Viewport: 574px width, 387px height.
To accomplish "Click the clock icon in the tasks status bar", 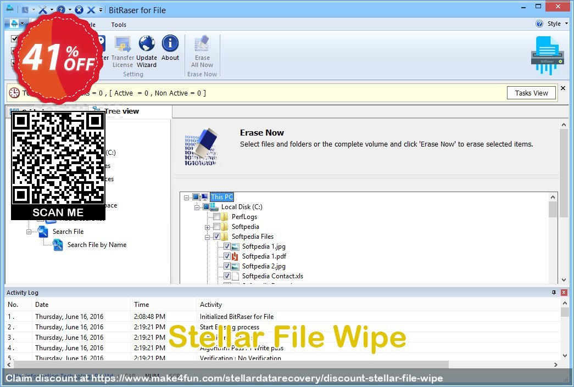I will pyautogui.click(x=14, y=93).
